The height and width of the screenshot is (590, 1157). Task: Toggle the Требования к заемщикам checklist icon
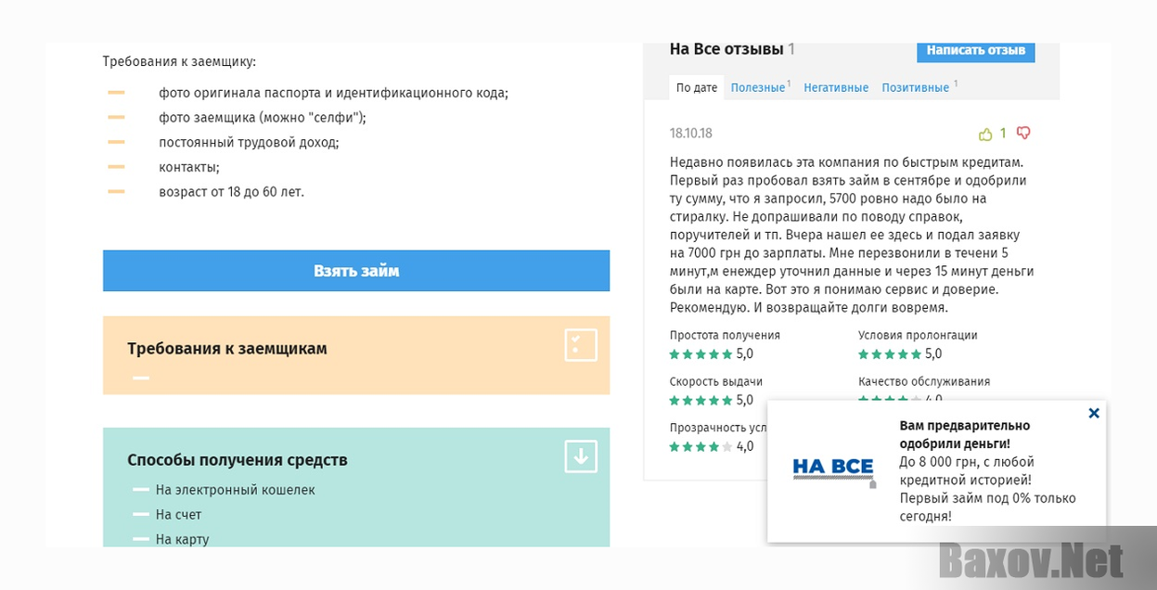click(581, 345)
